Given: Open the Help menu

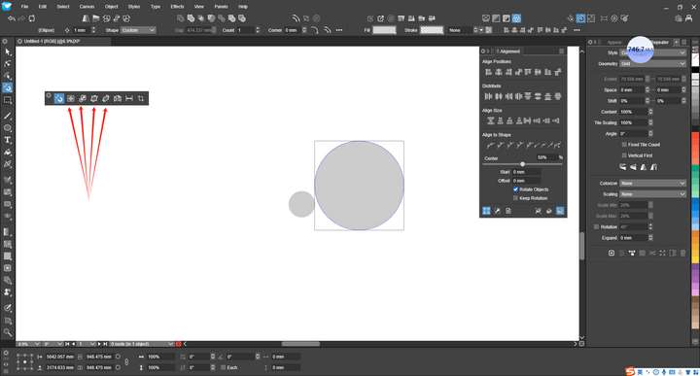Looking at the screenshot, I should (243, 7).
